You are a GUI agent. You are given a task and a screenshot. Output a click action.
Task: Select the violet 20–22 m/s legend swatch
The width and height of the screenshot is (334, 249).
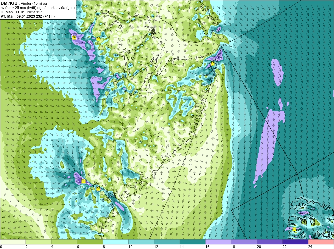(270, 242)
